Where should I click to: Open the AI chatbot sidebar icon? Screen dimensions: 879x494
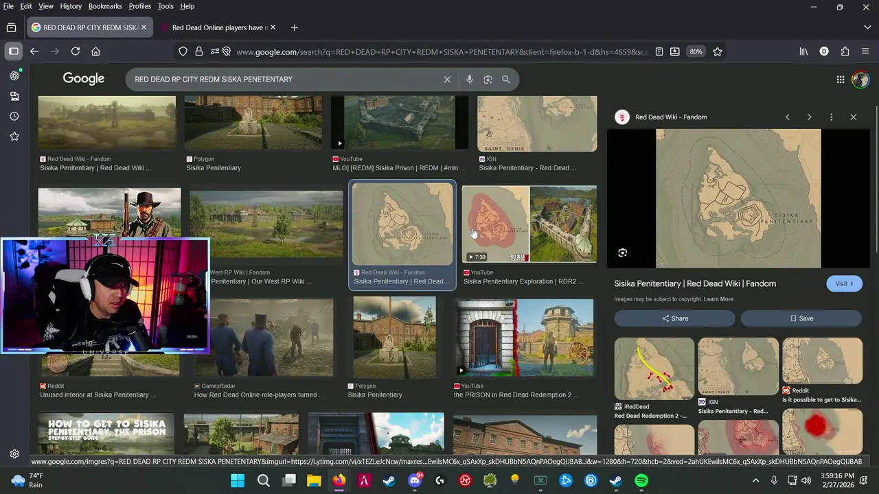click(14, 75)
